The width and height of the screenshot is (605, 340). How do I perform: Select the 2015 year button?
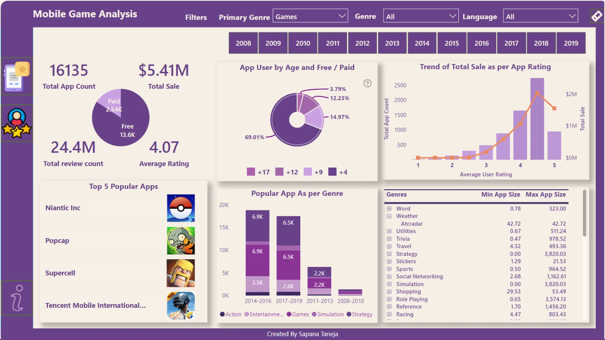pos(452,43)
